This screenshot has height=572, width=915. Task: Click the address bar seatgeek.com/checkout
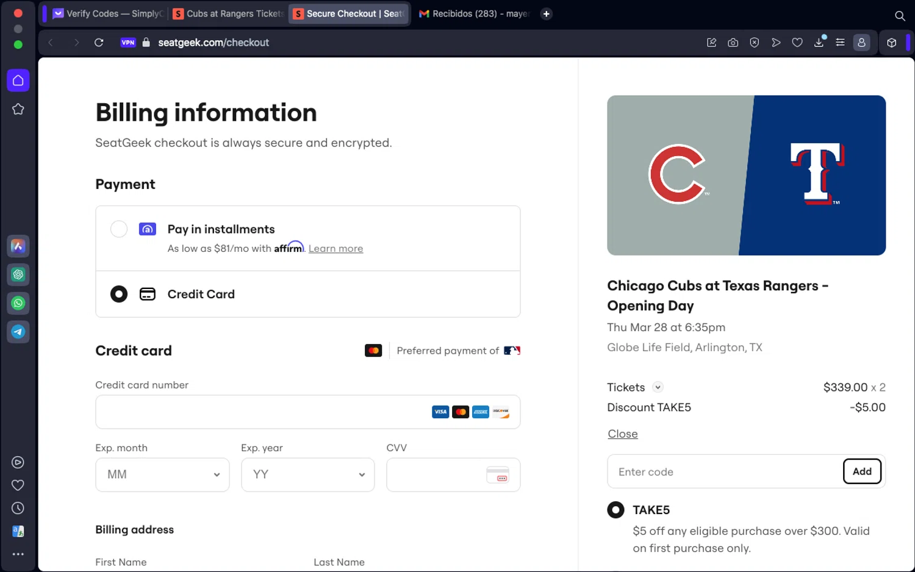pyautogui.click(x=213, y=43)
